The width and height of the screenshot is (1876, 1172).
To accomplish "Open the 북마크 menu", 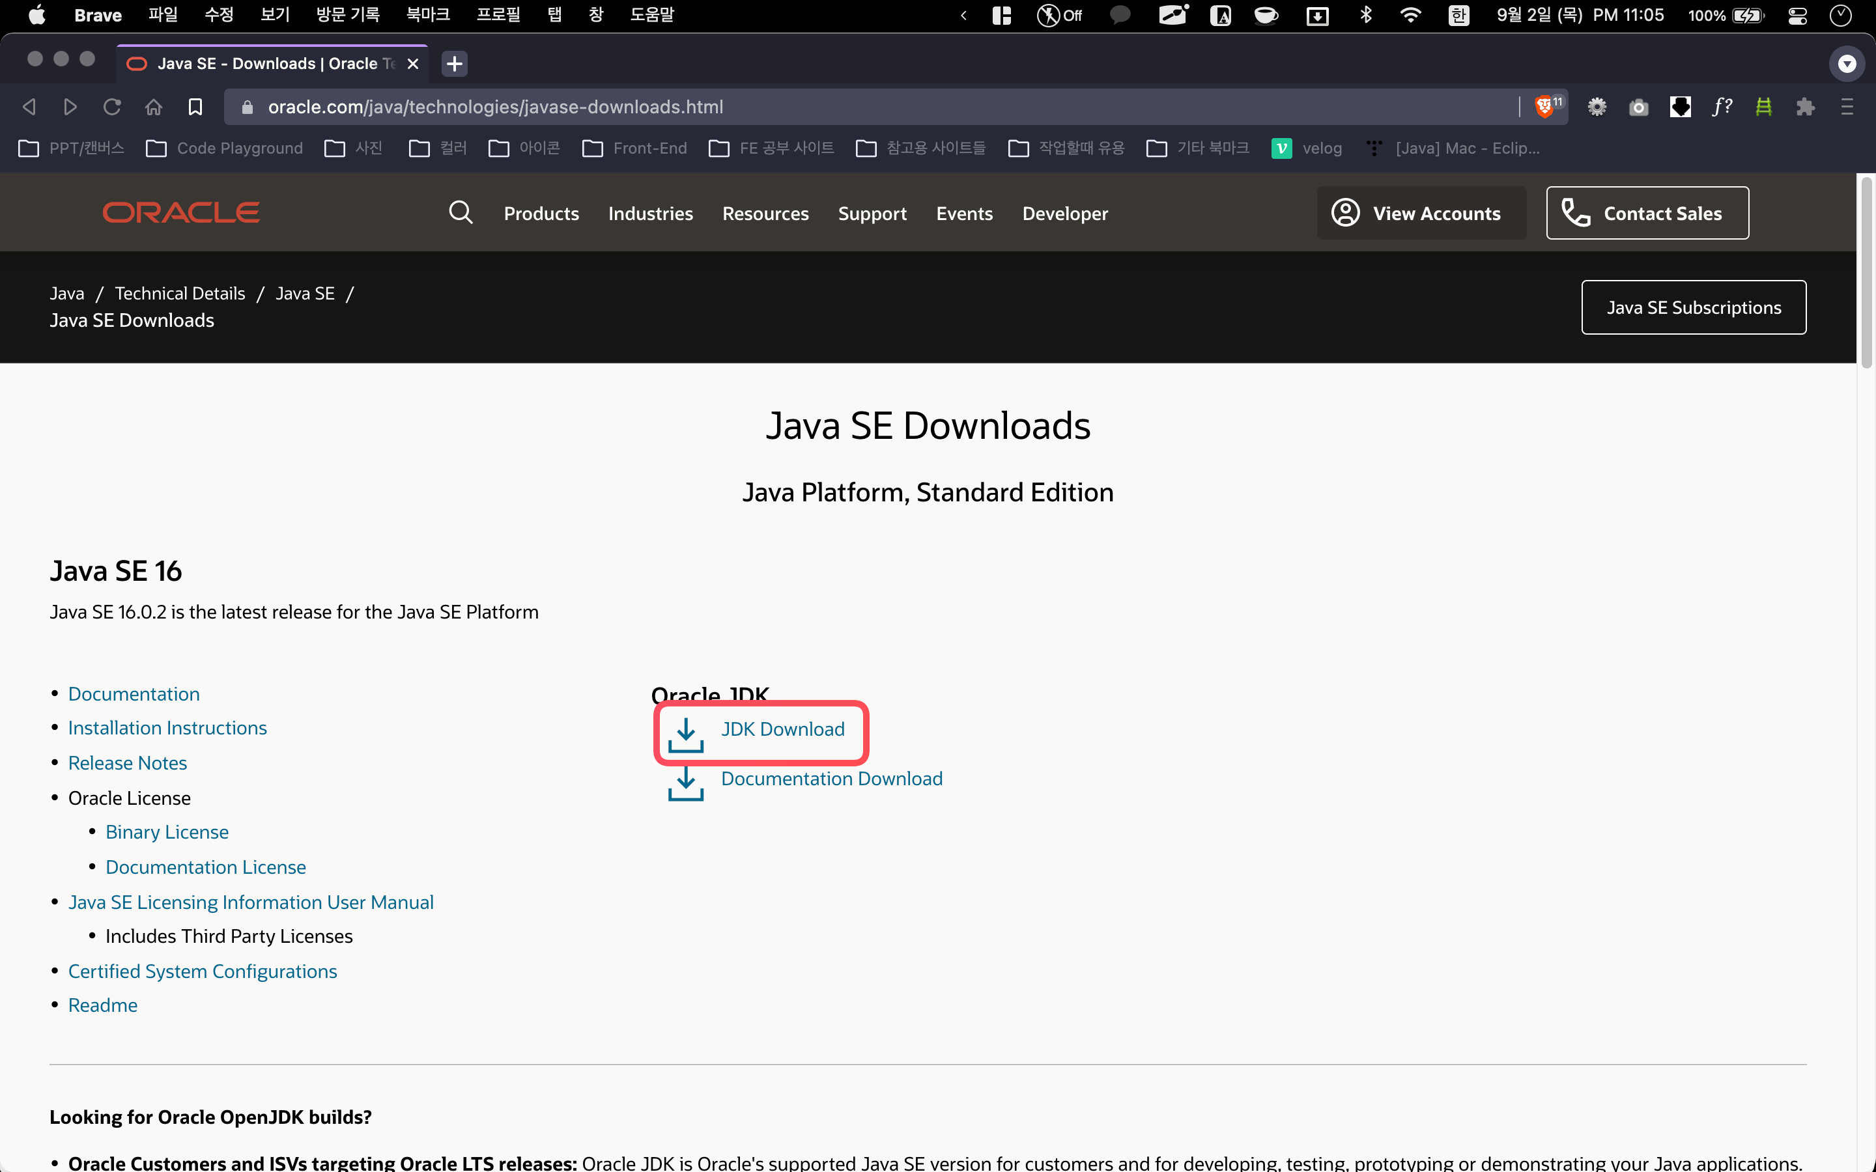I will (x=428, y=15).
